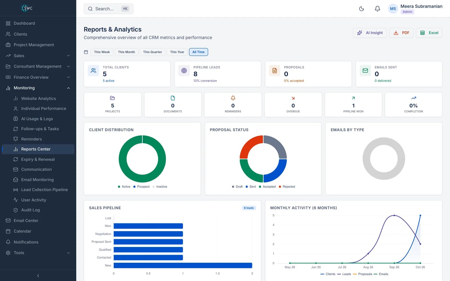The image size is (450, 281).
Task: Toggle Rejected legend in Proposal Status
Action: (287, 187)
